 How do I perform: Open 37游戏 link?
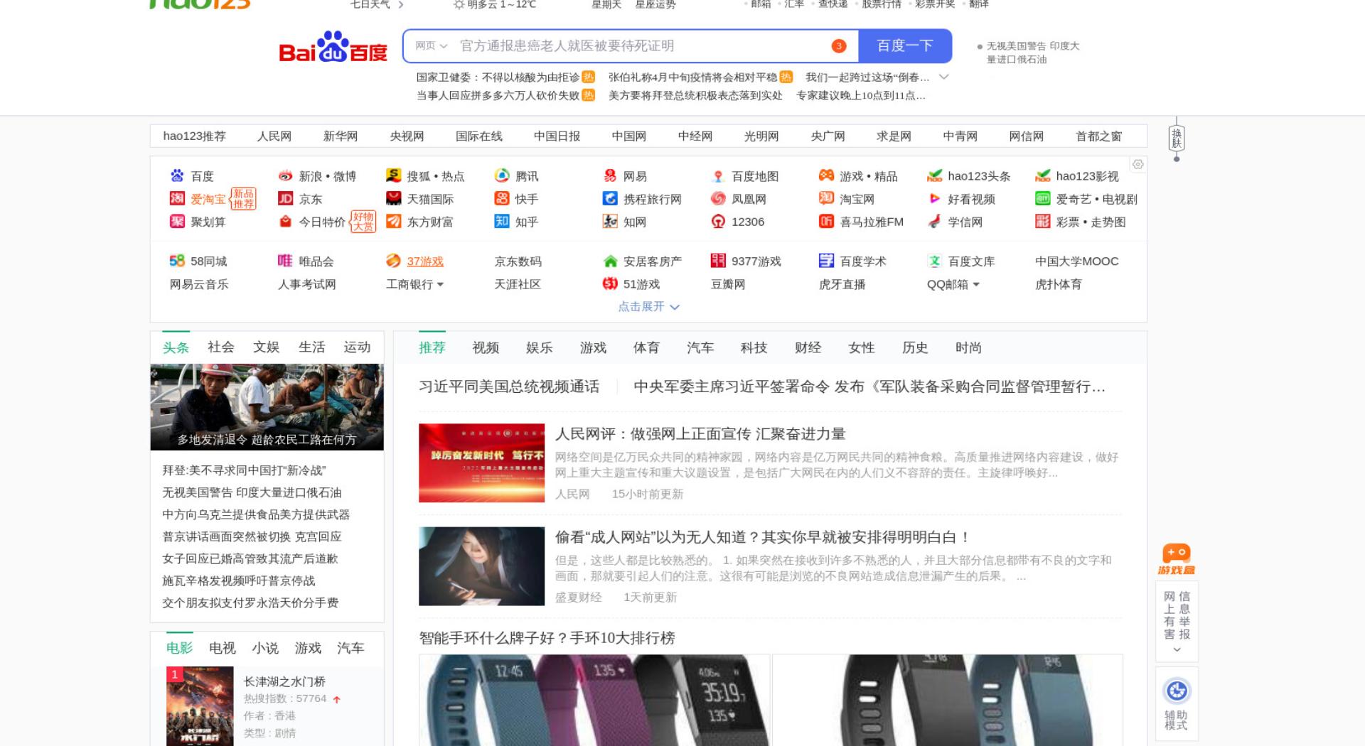tap(425, 261)
